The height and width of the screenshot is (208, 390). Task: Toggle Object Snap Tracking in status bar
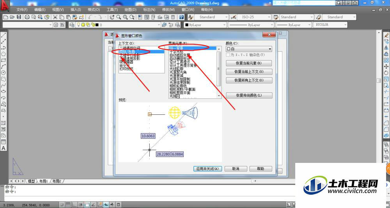tap(93, 205)
